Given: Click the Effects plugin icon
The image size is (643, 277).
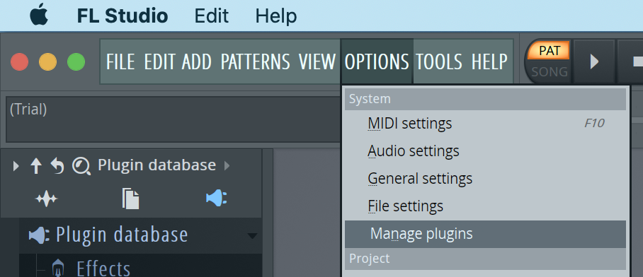Looking at the screenshot, I should (x=58, y=269).
